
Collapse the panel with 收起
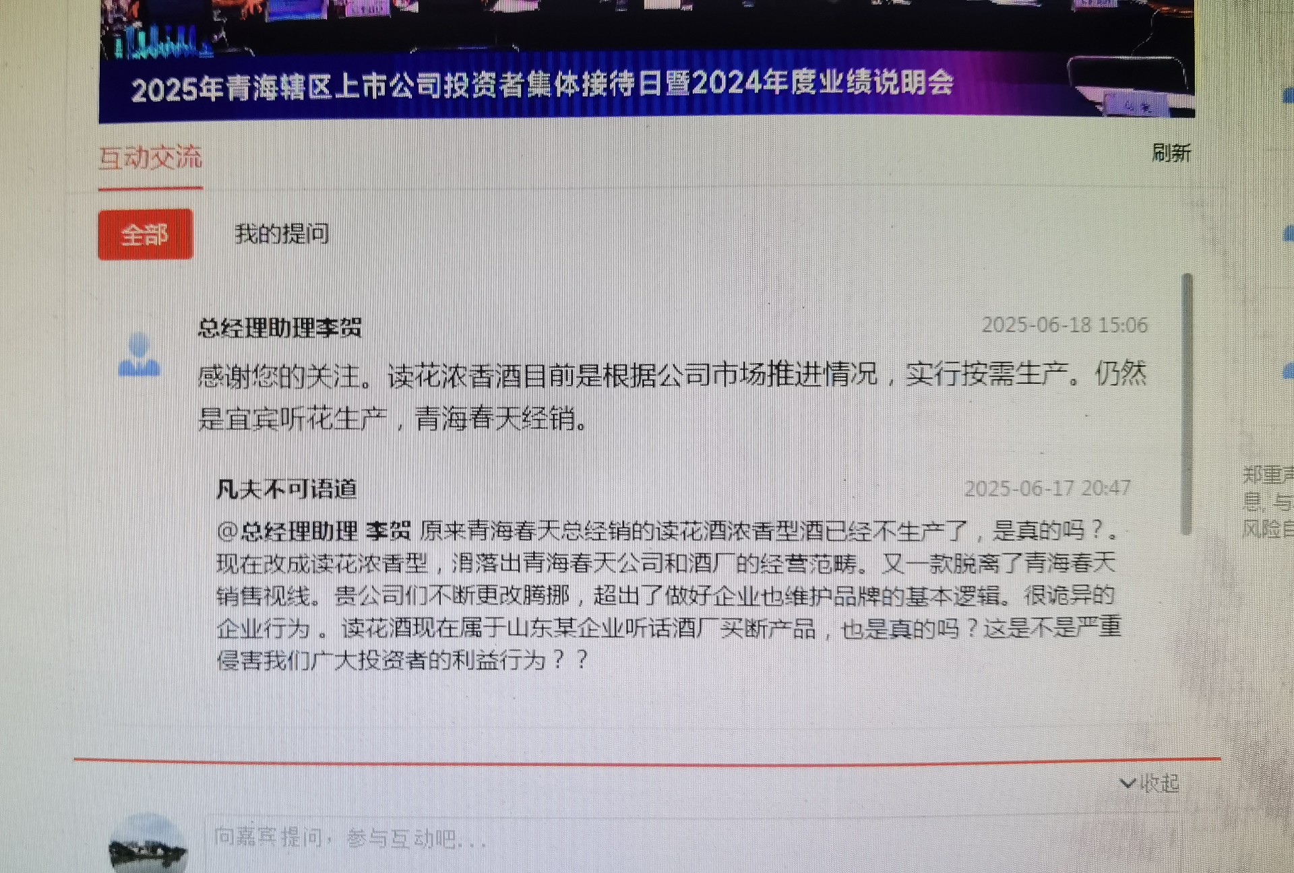point(1159,783)
